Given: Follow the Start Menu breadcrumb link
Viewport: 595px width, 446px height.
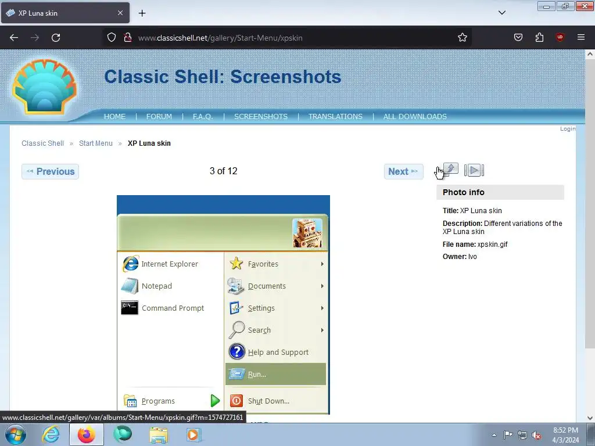Looking at the screenshot, I should tap(96, 143).
